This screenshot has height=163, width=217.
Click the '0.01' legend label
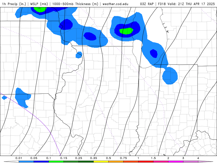(x=19, y=158)
